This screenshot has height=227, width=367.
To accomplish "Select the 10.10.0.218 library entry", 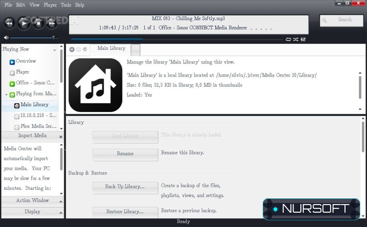I will (x=35, y=116).
